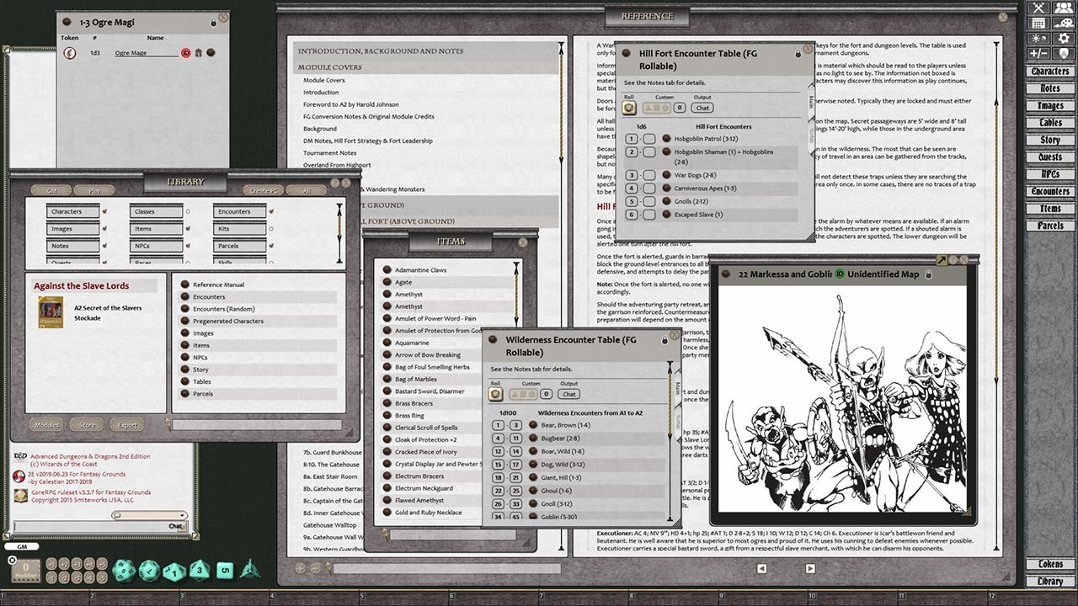Roll the d20 die from the dice tray
This screenshot has width=1078, height=606.
(124, 570)
